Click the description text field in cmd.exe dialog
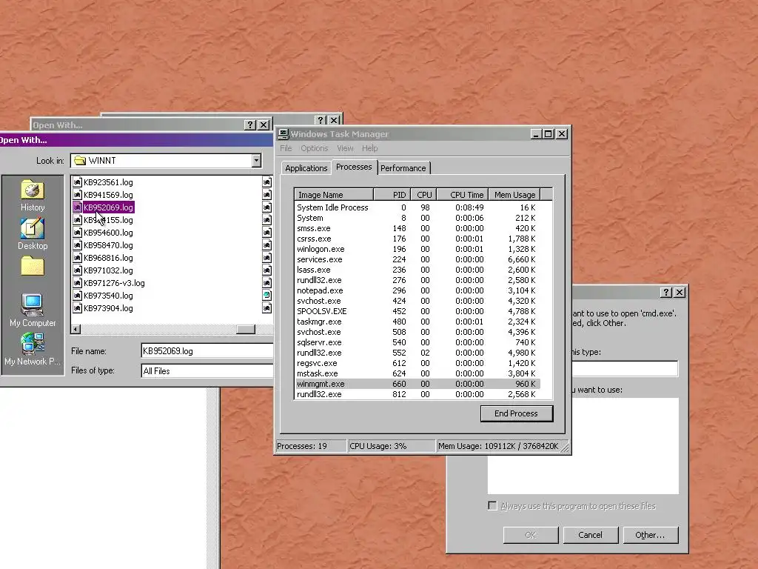 (x=625, y=369)
